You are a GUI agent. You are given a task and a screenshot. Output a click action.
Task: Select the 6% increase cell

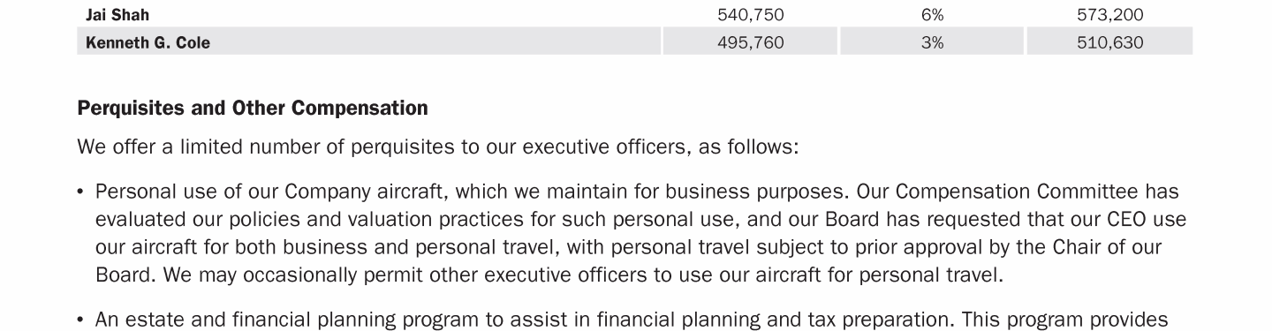coord(932,15)
